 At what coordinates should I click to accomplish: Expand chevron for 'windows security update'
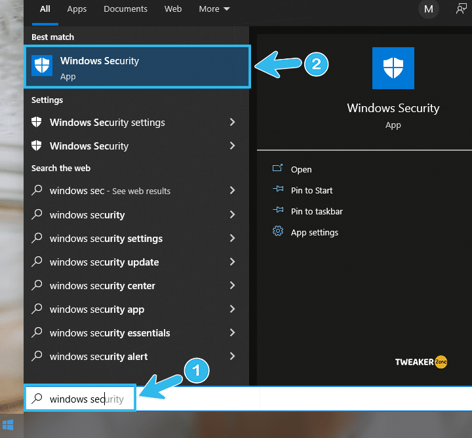tap(232, 262)
